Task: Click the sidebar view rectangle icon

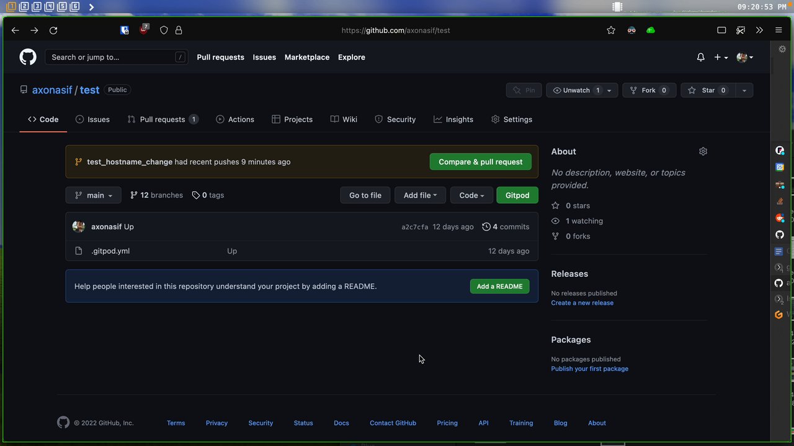Action: click(x=721, y=30)
